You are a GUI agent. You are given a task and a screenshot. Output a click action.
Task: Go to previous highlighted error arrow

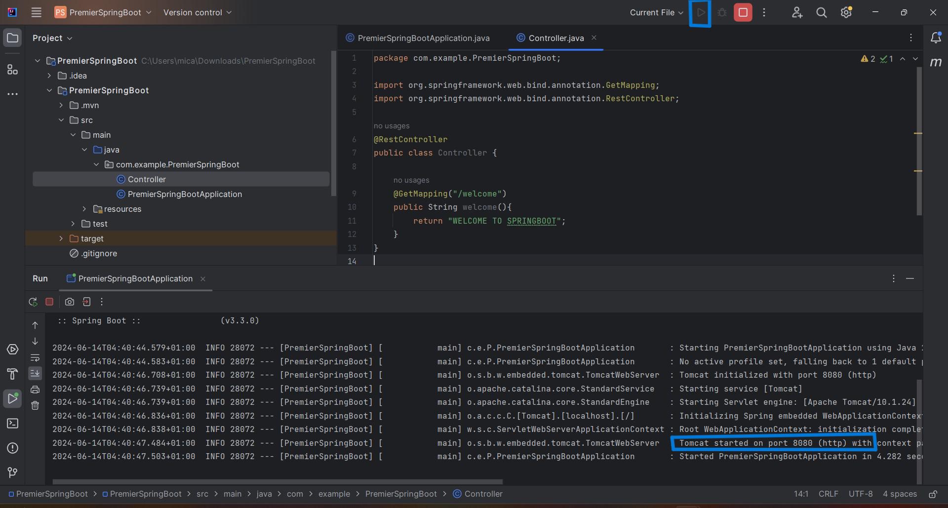click(x=903, y=59)
